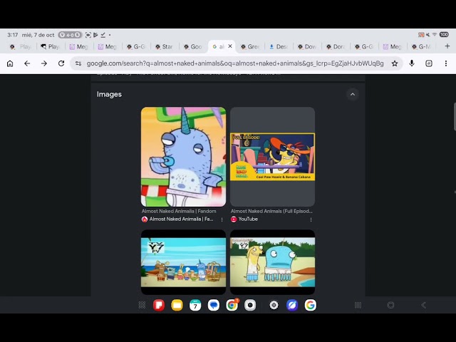This screenshot has height=342, width=456.
Task: Open Almost Naked Animals (Full Episod... link
Action: click(271, 211)
